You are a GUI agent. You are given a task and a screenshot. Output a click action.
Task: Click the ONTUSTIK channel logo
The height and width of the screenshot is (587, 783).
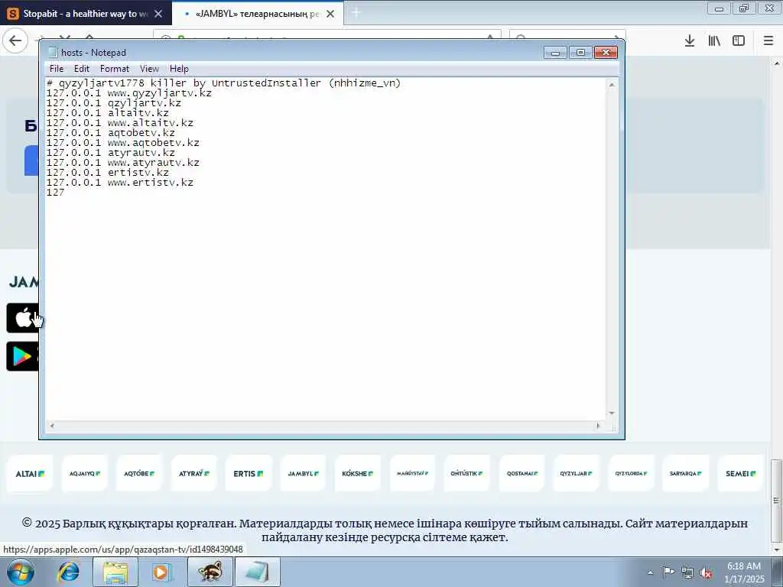click(467, 473)
